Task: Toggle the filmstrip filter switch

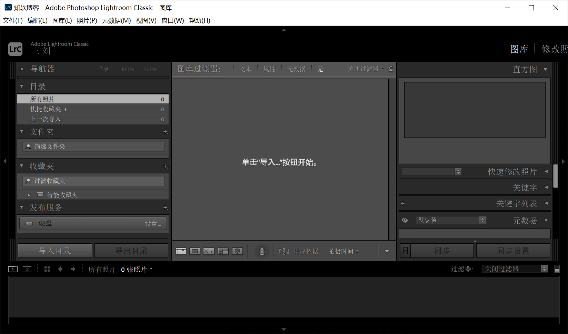Action: [x=557, y=269]
